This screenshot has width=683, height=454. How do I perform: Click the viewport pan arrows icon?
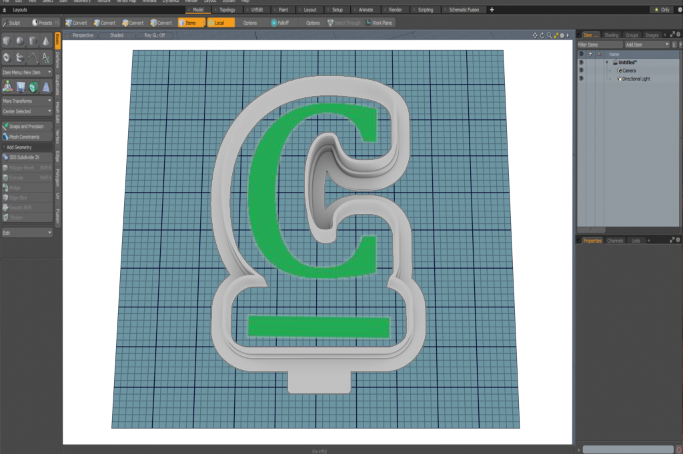[x=535, y=35]
